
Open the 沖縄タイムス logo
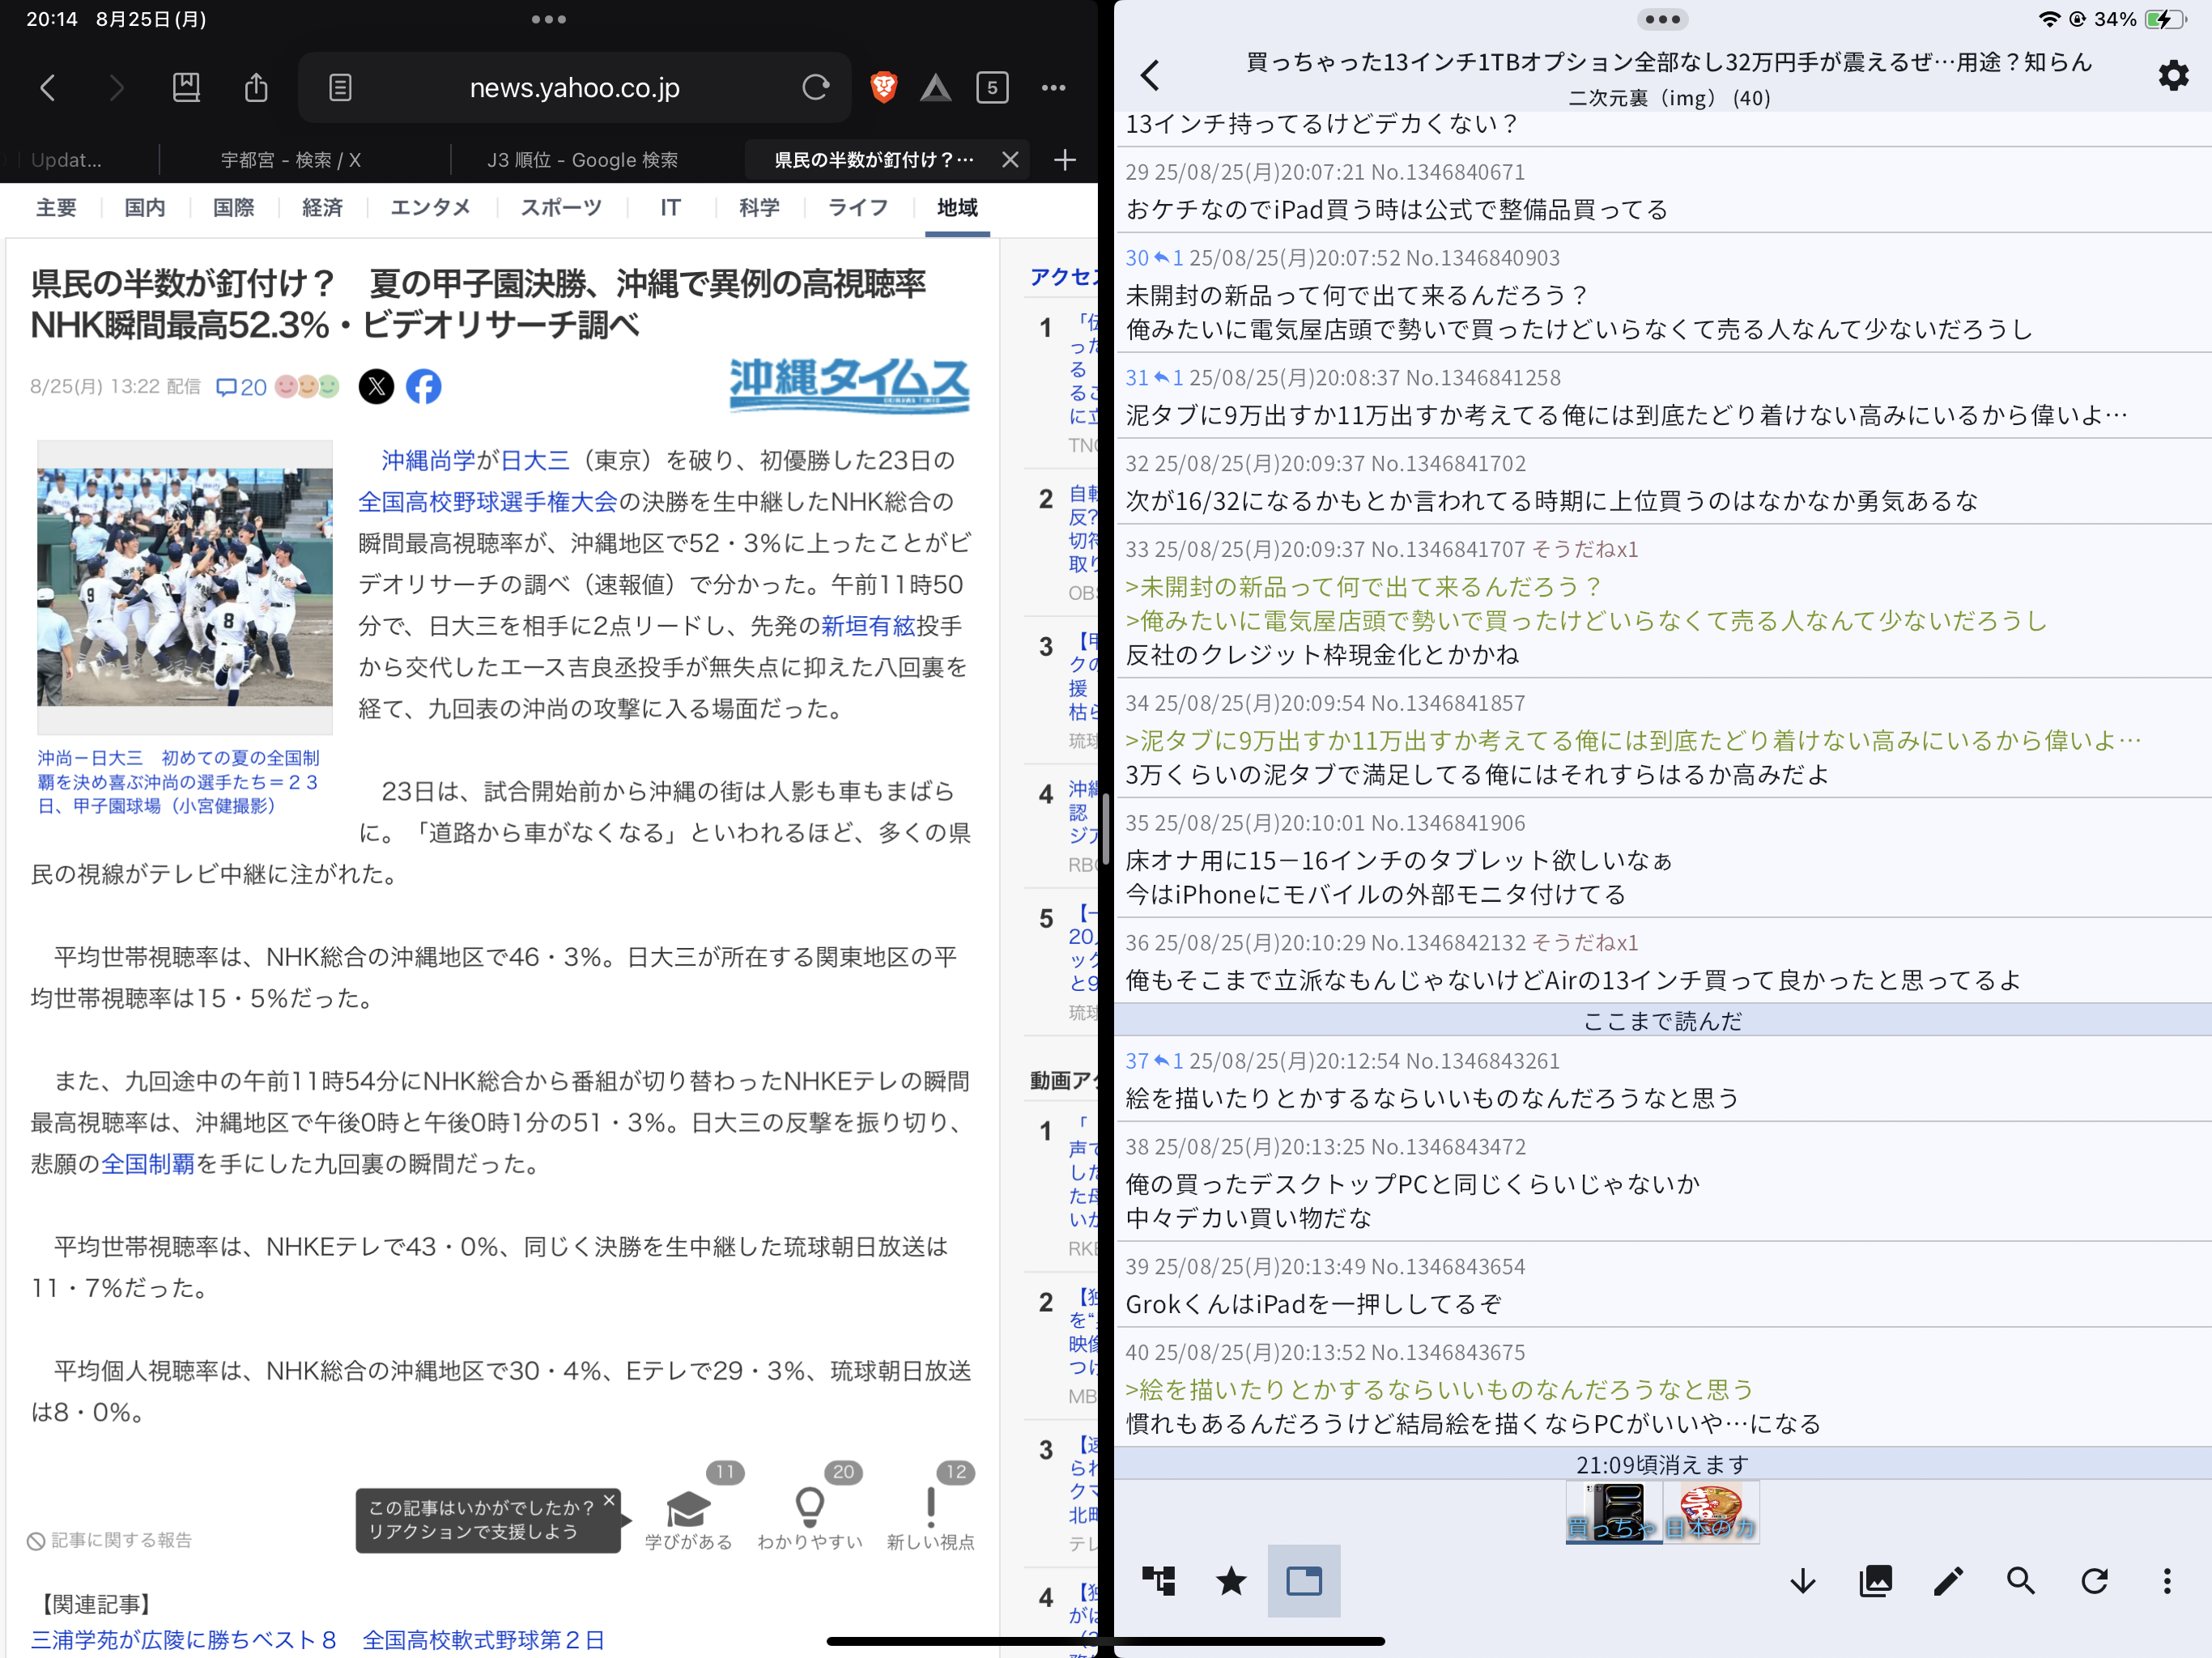(849, 386)
